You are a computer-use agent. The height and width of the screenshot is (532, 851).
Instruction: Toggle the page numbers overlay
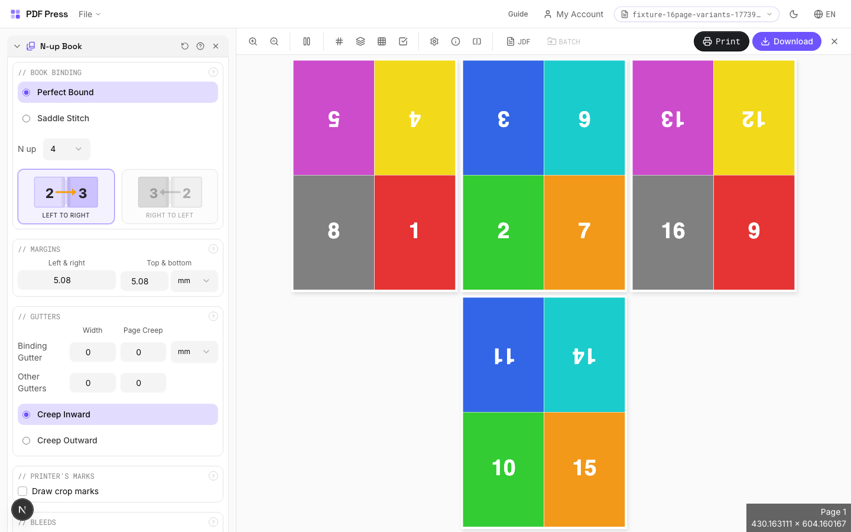pos(339,41)
